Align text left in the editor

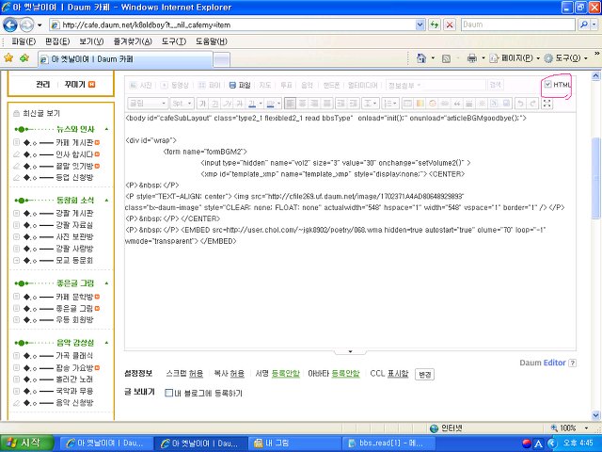pos(290,104)
